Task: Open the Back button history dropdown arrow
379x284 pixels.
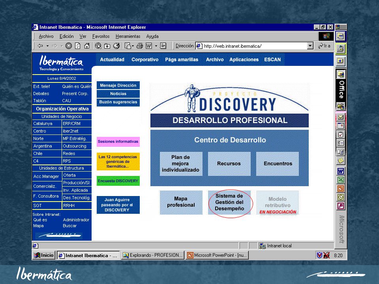Action: (x=48, y=46)
